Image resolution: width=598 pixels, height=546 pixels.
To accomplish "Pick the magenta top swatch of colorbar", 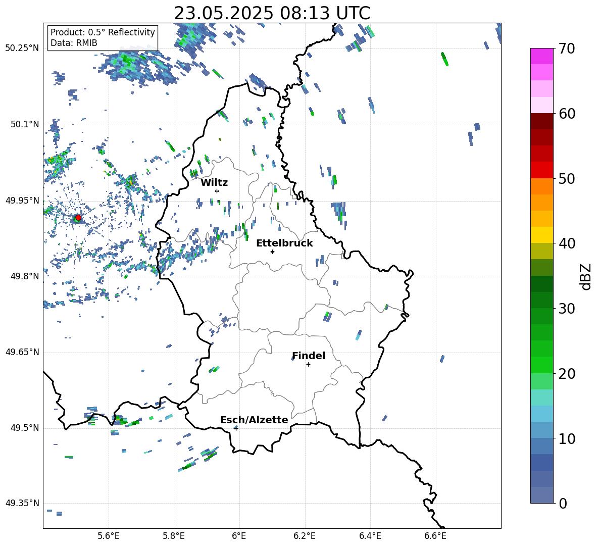I will point(541,56).
